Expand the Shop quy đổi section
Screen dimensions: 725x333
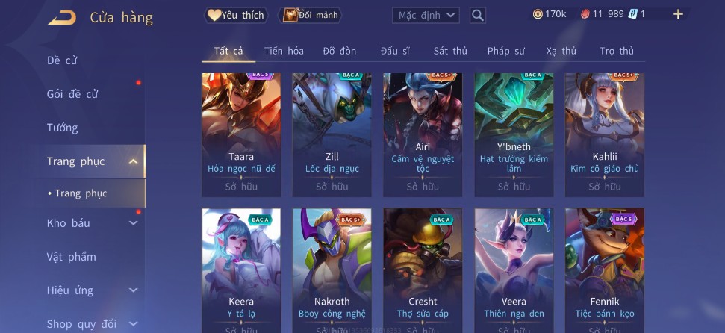tap(133, 324)
